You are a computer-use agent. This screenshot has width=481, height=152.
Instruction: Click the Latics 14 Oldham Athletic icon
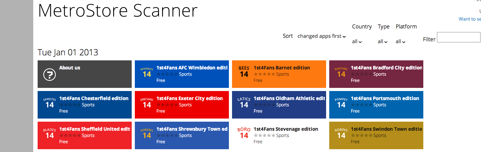(x=244, y=103)
